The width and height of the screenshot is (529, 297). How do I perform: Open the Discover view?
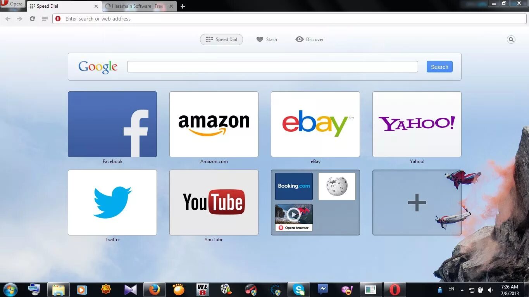pos(309,39)
